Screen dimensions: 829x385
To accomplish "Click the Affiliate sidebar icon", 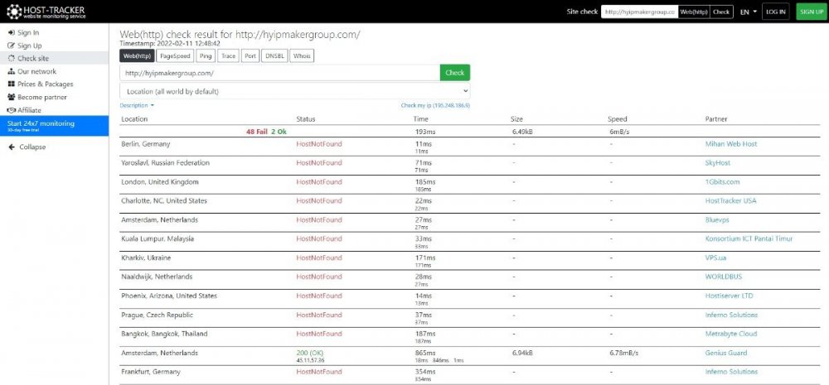I will tap(11, 109).
